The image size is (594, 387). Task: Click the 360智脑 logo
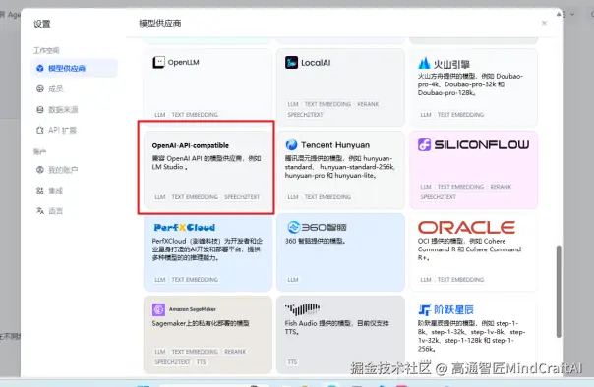[317, 227]
